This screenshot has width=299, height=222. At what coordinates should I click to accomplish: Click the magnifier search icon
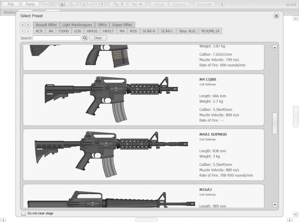click(x=85, y=38)
